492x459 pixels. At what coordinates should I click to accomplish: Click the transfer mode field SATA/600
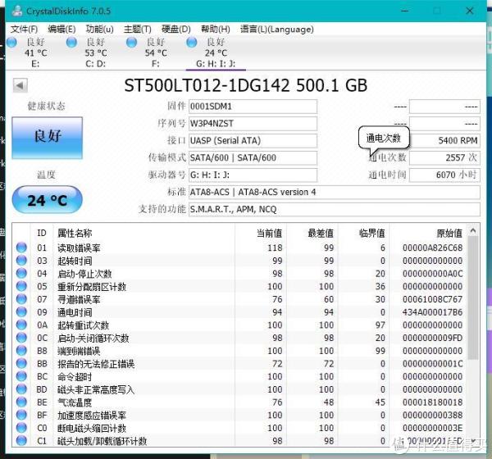pyautogui.click(x=253, y=158)
